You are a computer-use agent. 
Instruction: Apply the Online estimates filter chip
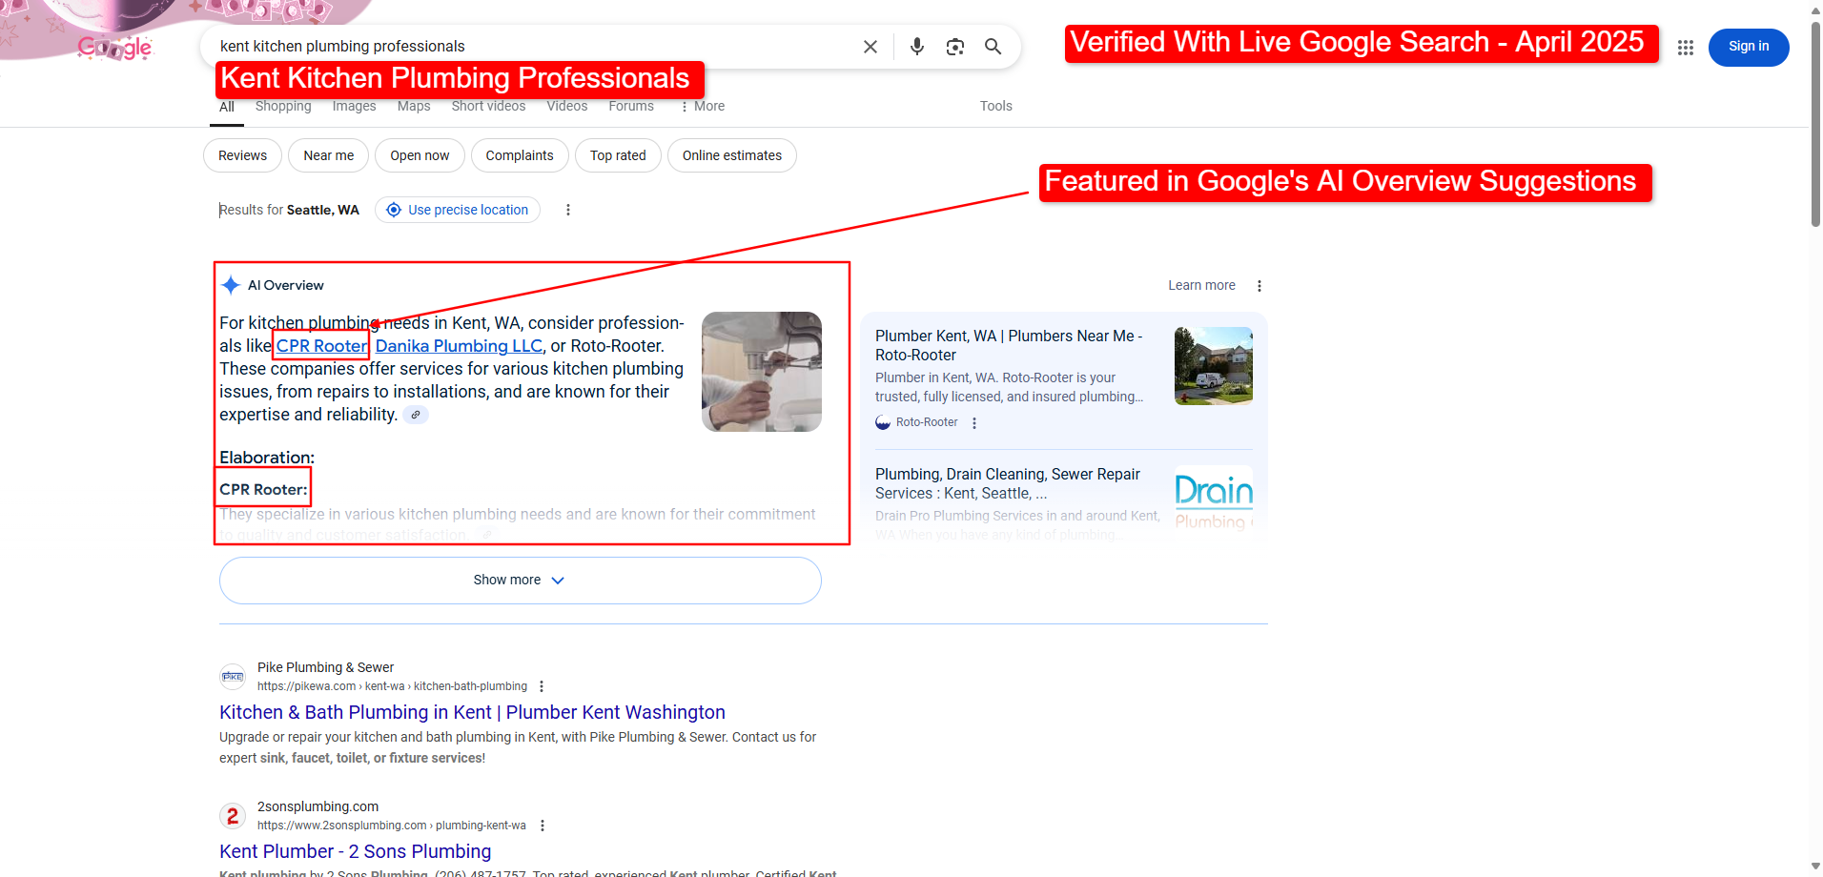(x=732, y=155)
